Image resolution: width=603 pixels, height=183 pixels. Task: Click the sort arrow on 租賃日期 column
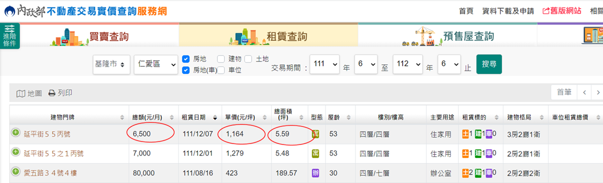(x=215, y=117)
